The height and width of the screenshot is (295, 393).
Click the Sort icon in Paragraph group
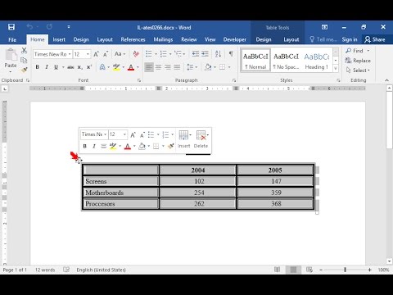coord(218,54)
